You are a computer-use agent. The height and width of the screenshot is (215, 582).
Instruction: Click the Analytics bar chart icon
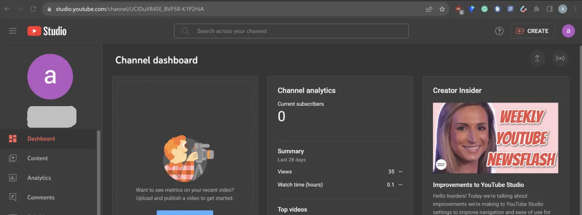pos(13,178)
